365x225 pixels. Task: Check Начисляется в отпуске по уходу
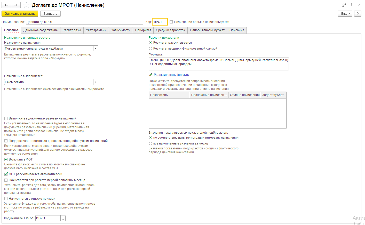tap(6, 199)
